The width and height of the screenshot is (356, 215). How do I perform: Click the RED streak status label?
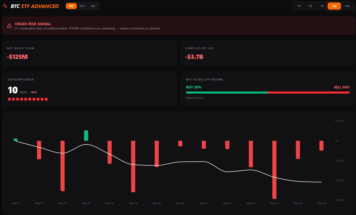(x=34, y=92)
